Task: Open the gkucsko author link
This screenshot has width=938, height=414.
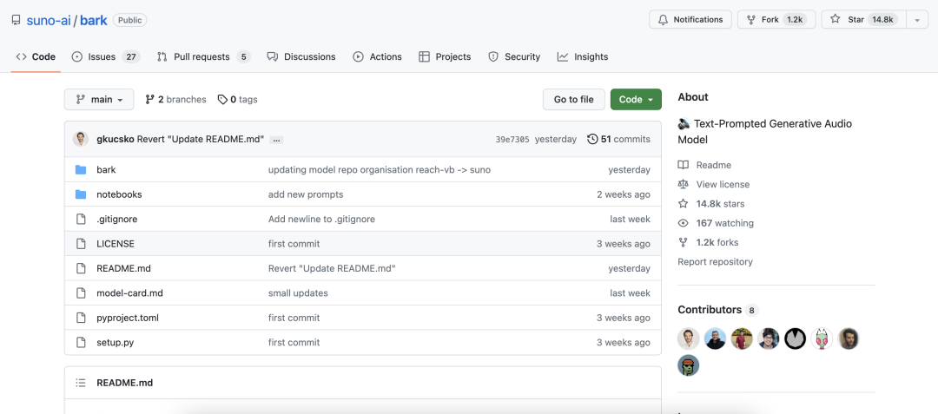Action: point(116,139)
